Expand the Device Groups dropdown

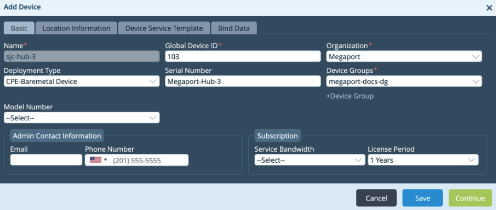click(404, 81)
